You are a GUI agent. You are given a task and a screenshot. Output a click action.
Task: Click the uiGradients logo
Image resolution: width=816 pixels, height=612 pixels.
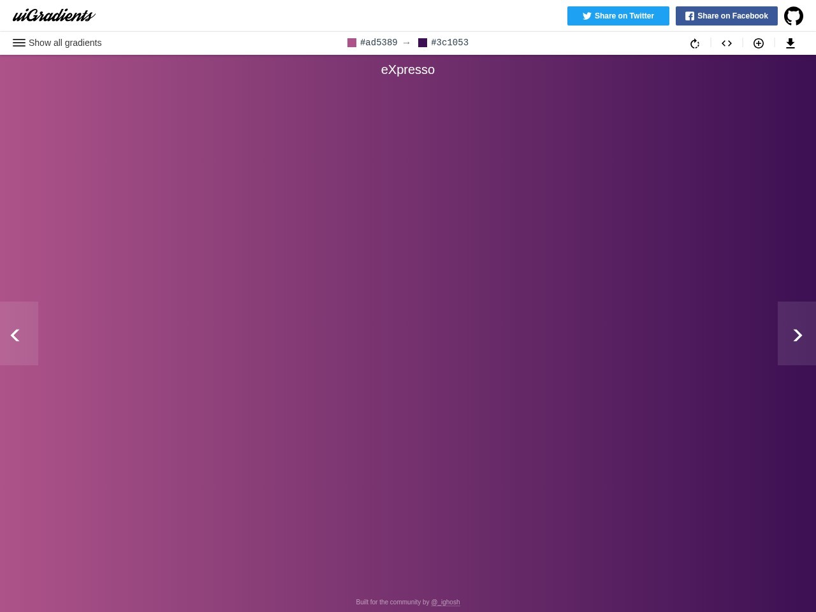pos(54,15)
